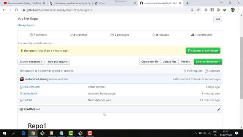Image resolution: width=243 pixels, height=137 pixels.
Task: Click the taskbar clock 15:13
Action: click(x=226, y=132)
